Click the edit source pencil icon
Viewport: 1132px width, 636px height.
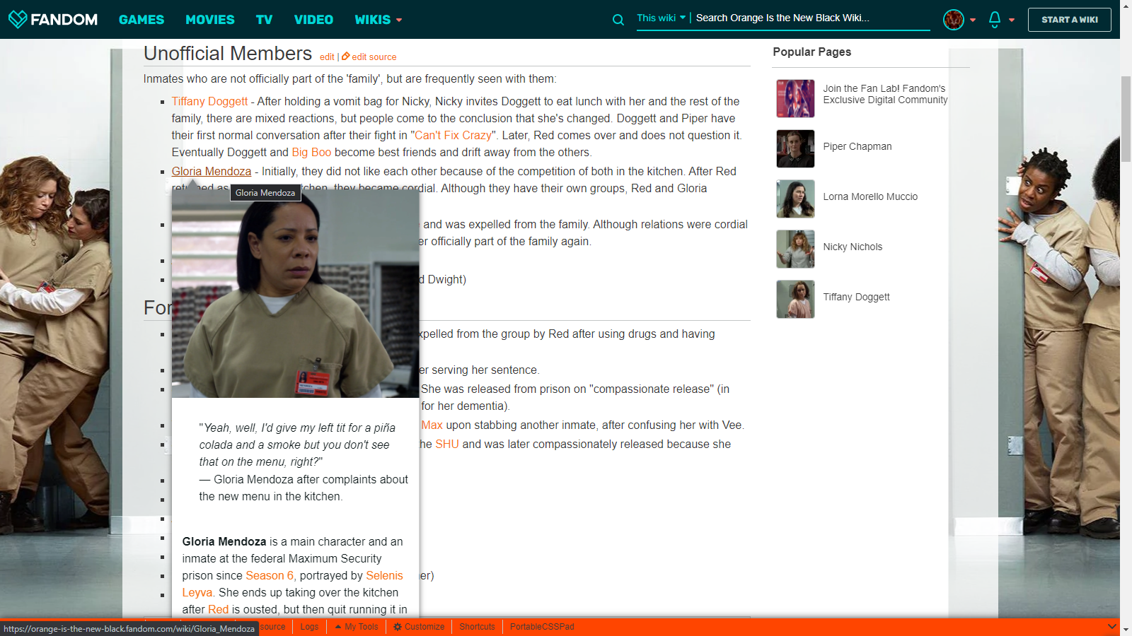click(346, 57)
